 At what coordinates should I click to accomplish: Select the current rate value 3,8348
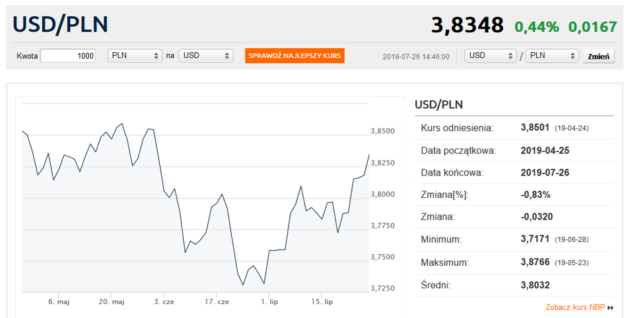pyautogui.click(x=467, y=25)
